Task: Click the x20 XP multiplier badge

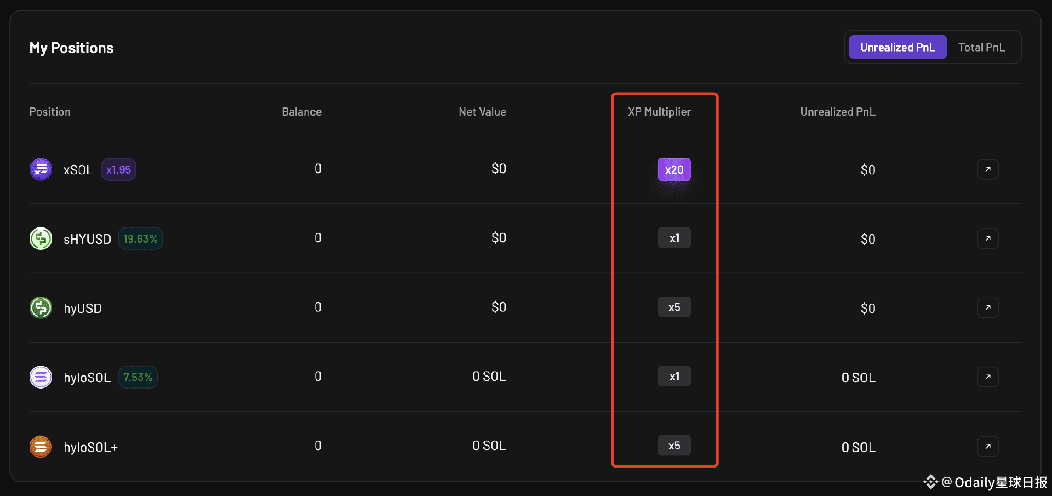Action: (674, 170)
